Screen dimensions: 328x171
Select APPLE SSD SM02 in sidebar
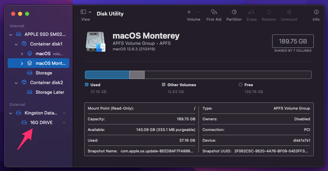[x=38, y=34]
